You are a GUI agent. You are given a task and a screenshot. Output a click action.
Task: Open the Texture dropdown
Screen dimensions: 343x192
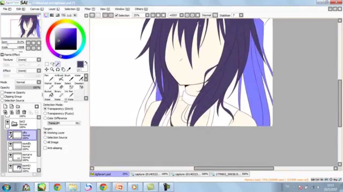click(39, 60)
